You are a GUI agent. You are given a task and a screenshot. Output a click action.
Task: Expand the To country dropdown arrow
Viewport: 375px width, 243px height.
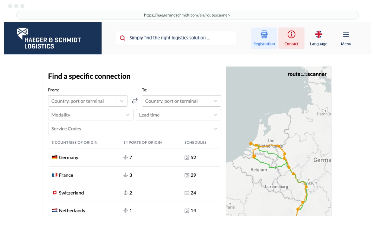click(x=215, y=101)
